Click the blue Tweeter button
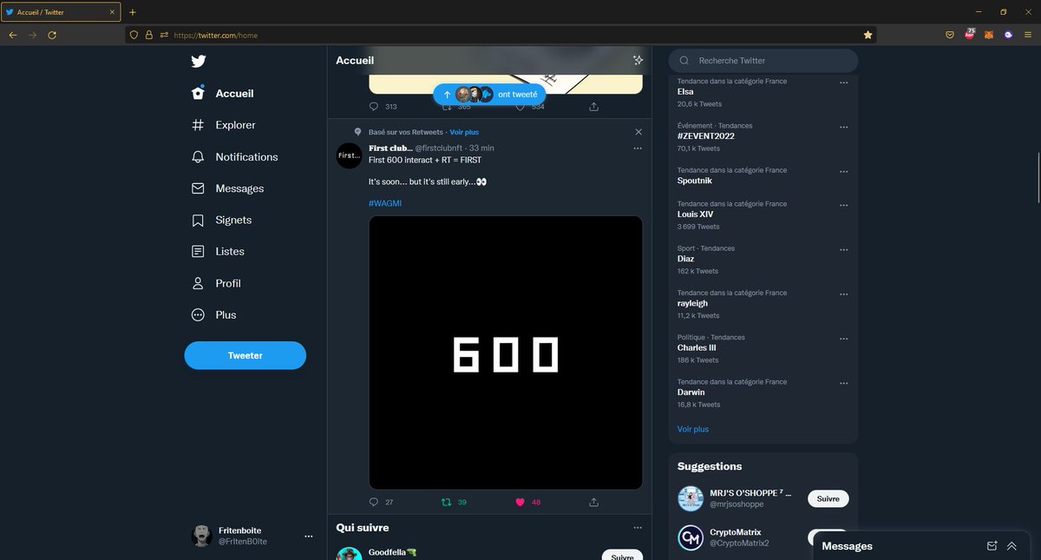The image size is (1041, 560). coord(245,355)
